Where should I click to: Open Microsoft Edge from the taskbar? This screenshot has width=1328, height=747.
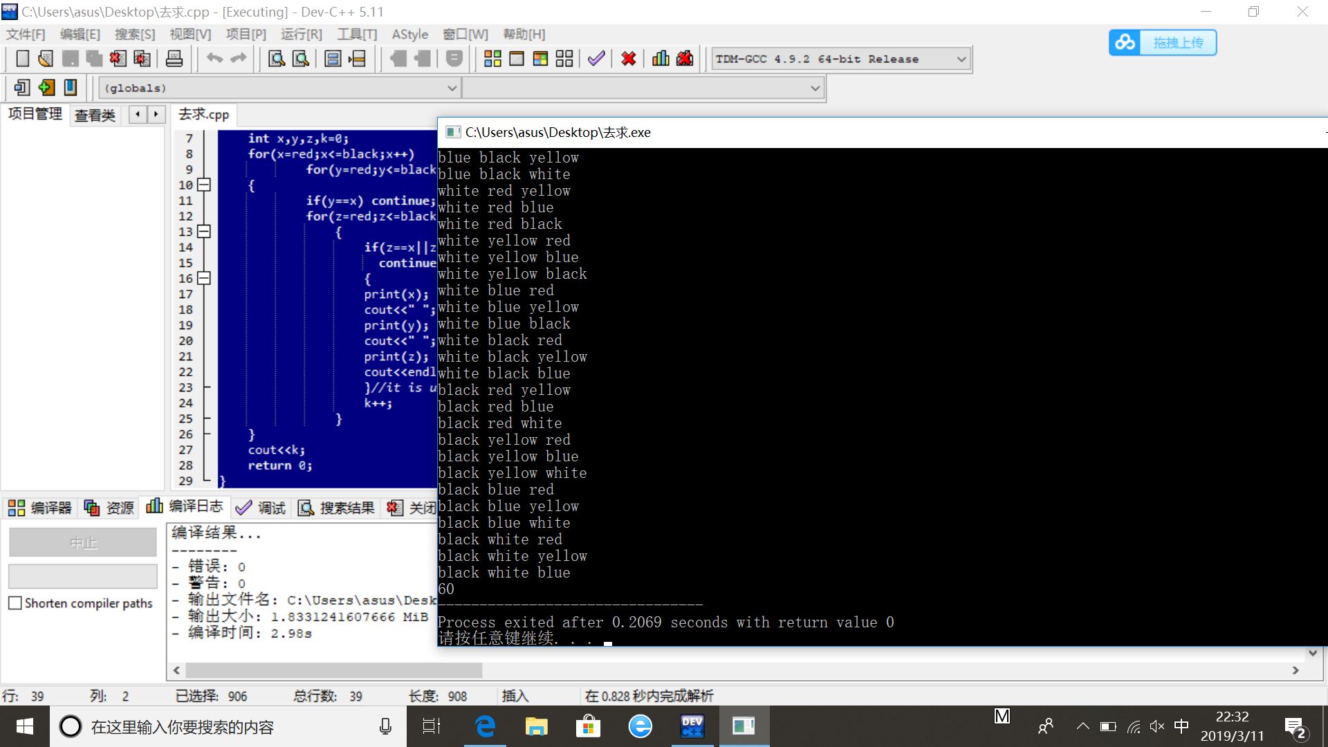486,726
